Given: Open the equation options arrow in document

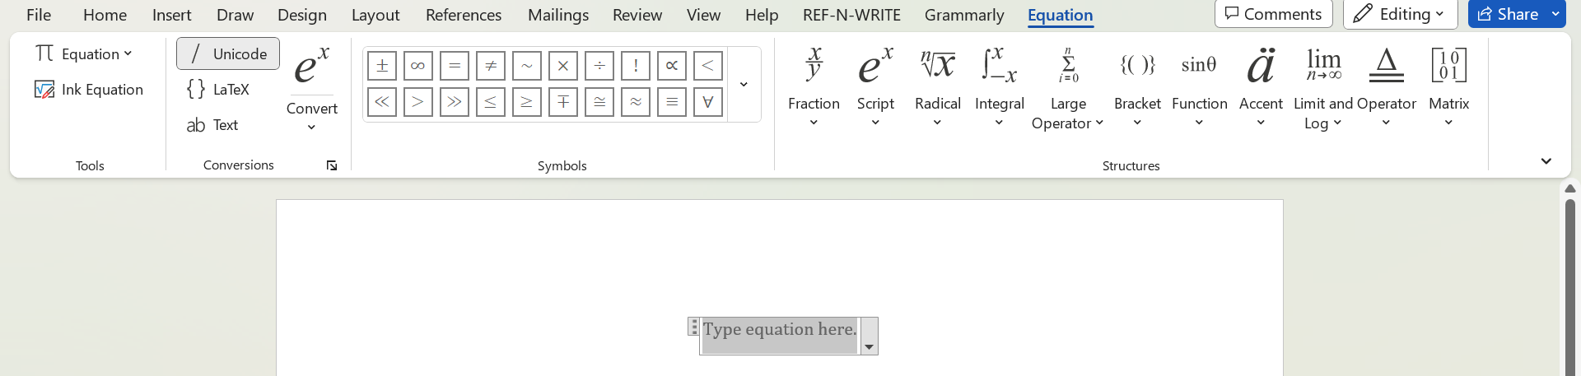Looking at the screenshot, I should [x=869, y=346].
